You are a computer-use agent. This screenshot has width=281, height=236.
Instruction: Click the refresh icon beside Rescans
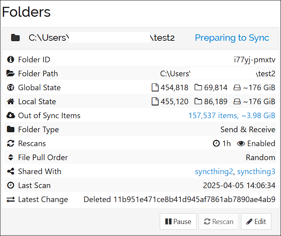click(11, 144)
